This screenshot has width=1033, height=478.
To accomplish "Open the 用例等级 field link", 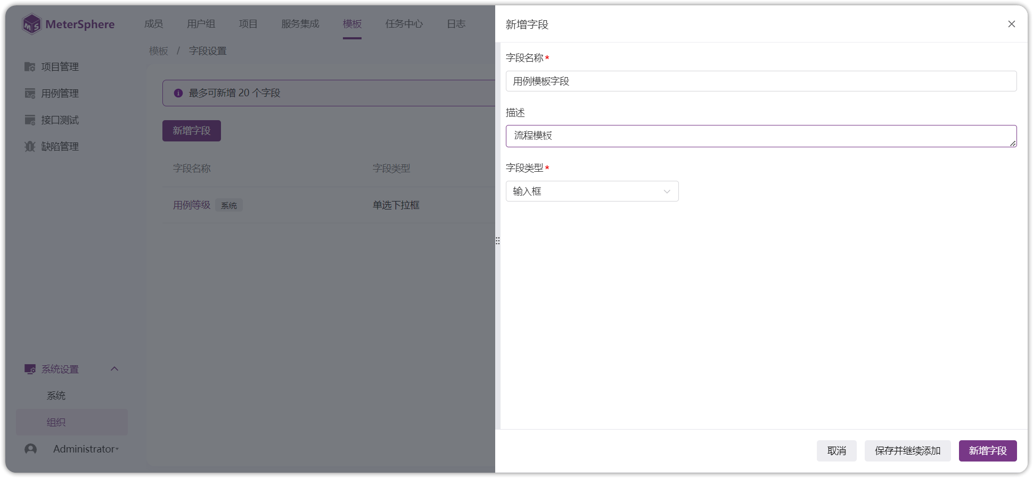I will click(x=192, y=205).
